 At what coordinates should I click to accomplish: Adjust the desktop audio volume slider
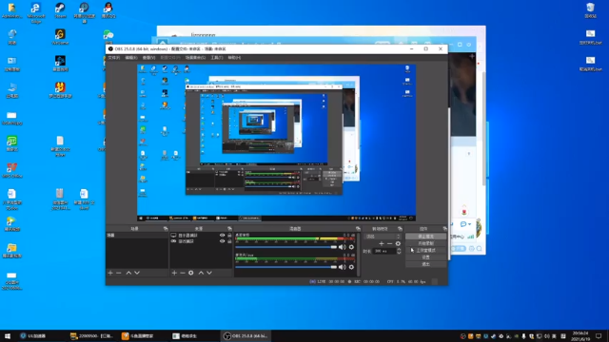285,247
